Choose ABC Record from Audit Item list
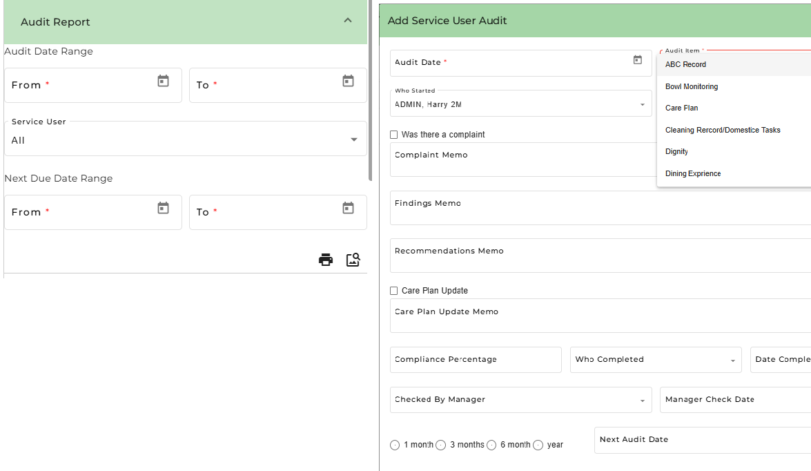This screenshot has height=471, width=811. tap(734, 65)
